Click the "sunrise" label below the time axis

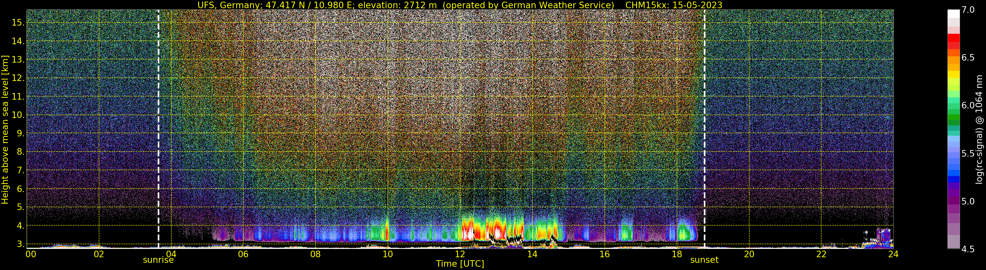158,260
